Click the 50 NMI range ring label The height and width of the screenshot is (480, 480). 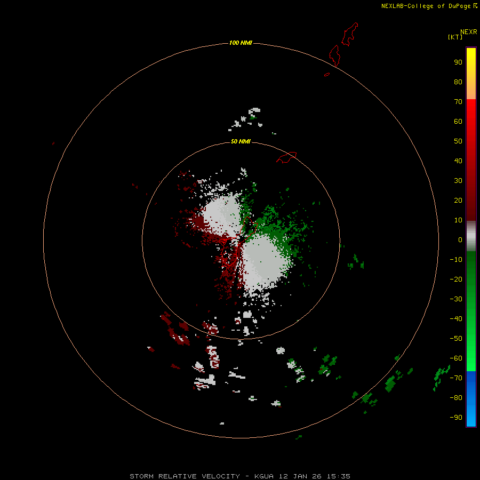coord(241,141)
